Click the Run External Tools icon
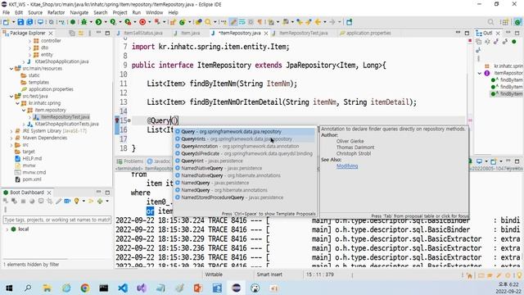Screen dimensions: 524x295 128,22
